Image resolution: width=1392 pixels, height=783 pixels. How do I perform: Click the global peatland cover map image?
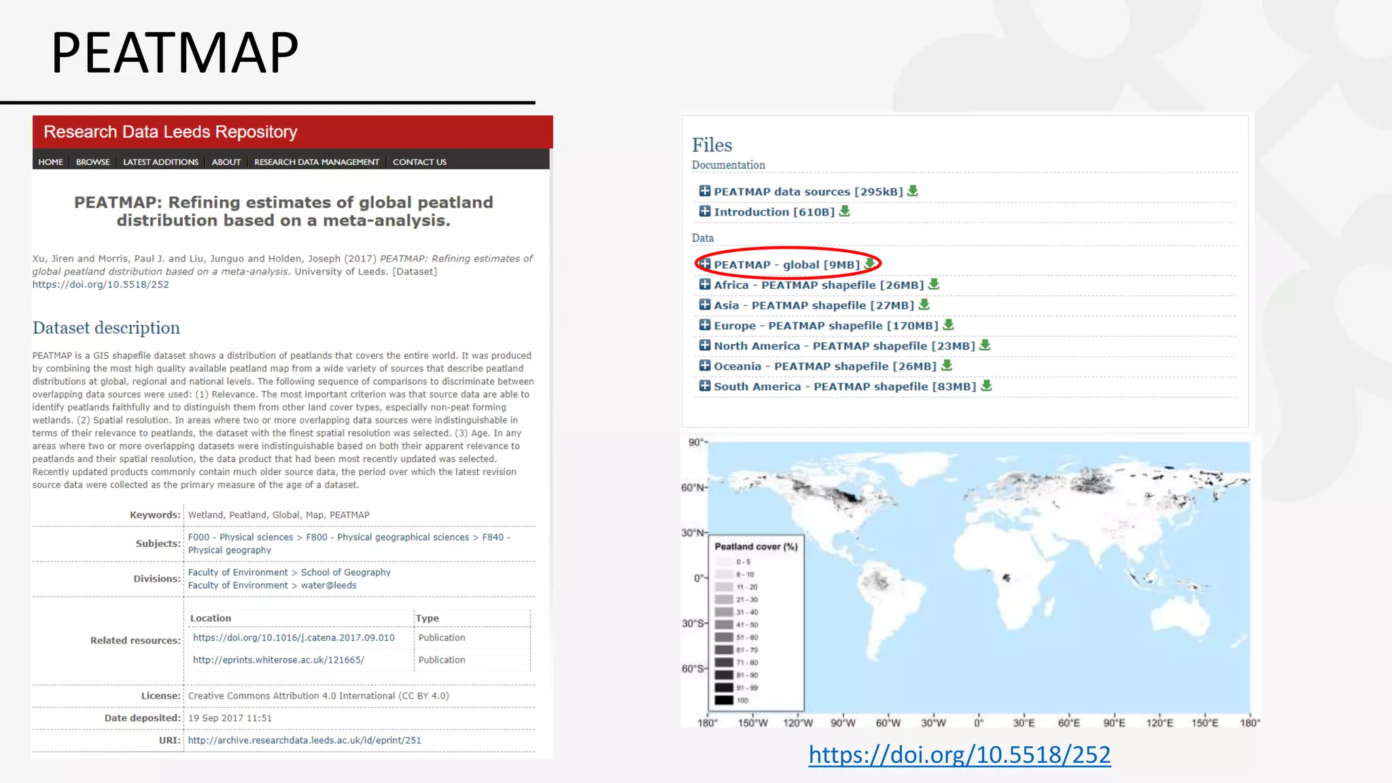[x=970, y=581]
